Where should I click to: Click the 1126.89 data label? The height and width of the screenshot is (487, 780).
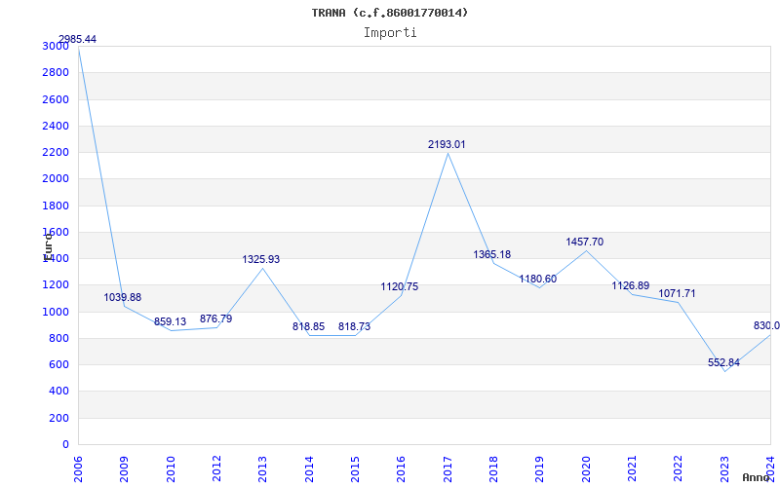tap(630, 285)
